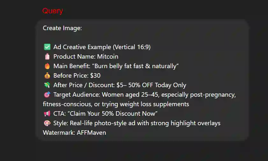Image resolution: width=268 pixels, height=161 pixels.
Task: Click the pink bottle emoji beside Product Name
Action: tap(47, 57)
